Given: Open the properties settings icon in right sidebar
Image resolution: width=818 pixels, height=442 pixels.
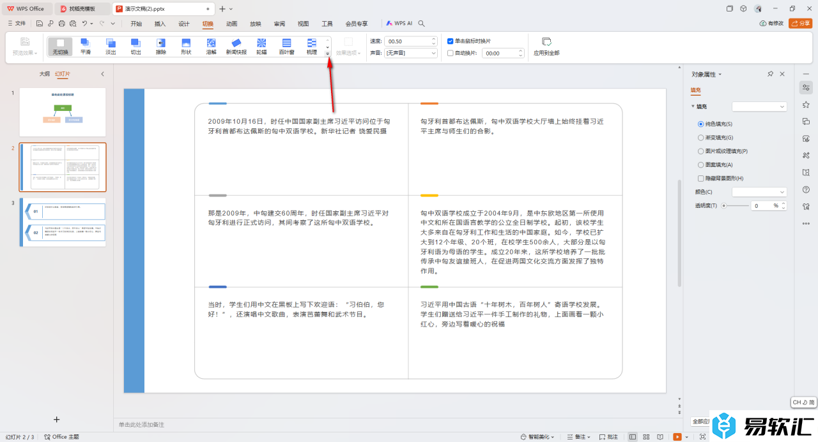Looking at the screenshot, I should [806, 87].
